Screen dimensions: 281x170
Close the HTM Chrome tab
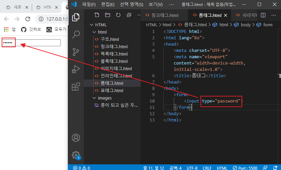[x=56, y=7]
